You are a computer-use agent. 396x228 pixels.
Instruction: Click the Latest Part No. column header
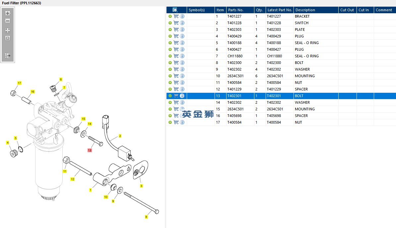pyautogui.click(x=280, y=10)
